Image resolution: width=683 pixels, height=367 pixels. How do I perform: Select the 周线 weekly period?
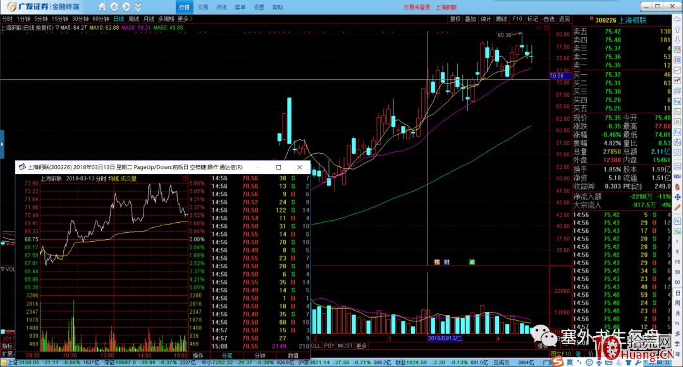click(133, 19)
